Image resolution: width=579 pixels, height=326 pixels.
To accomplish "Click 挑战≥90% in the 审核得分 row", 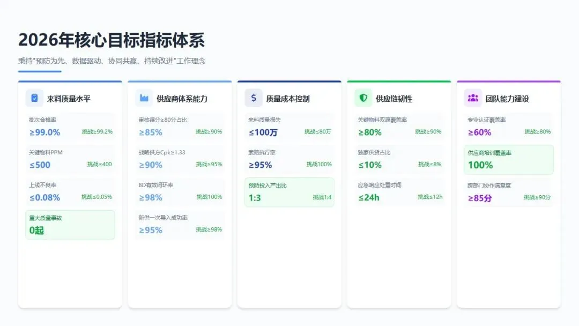I will 209,131.
